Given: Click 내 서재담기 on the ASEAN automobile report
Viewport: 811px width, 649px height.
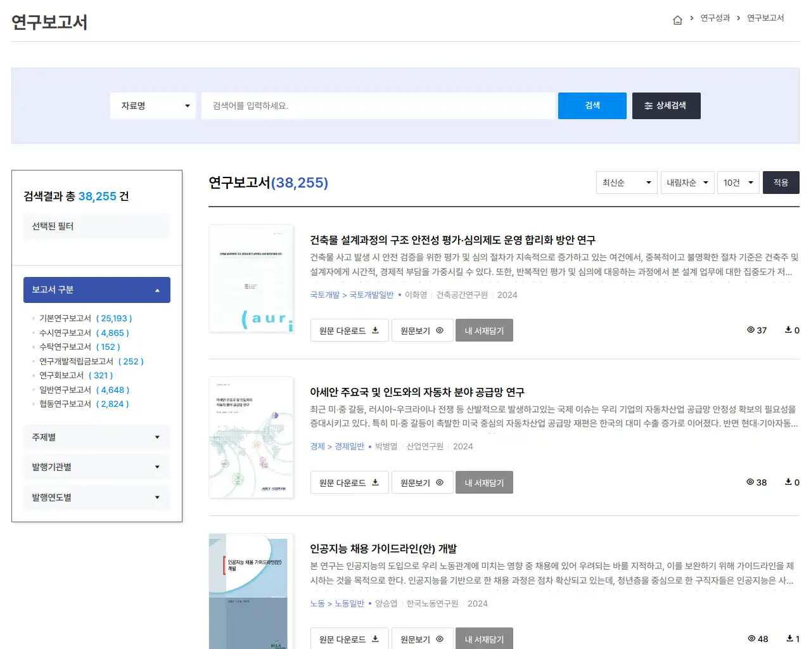Looking at the screenshot, I should tap(484, 482).
